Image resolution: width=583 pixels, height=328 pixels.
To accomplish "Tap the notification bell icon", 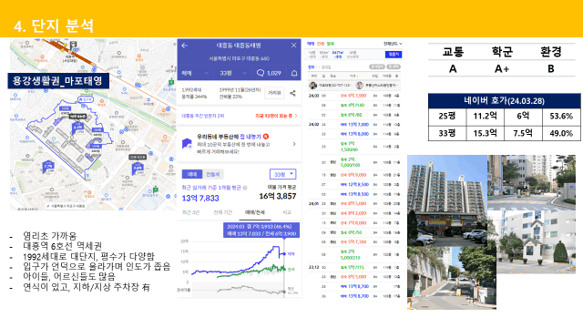I will tap(294, 73).
